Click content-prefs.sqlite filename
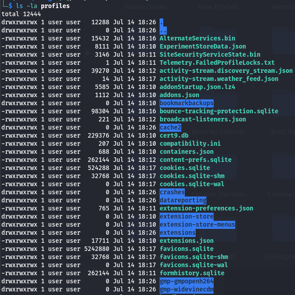295x295 pixels. pos(196,160)
